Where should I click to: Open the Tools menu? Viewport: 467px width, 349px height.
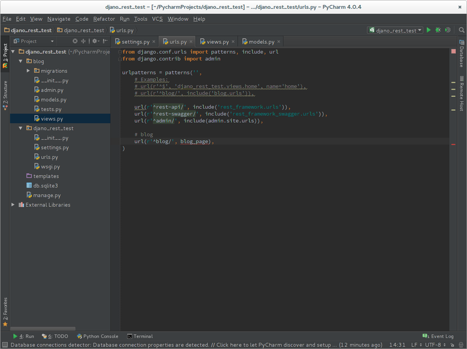click(141, 18)
